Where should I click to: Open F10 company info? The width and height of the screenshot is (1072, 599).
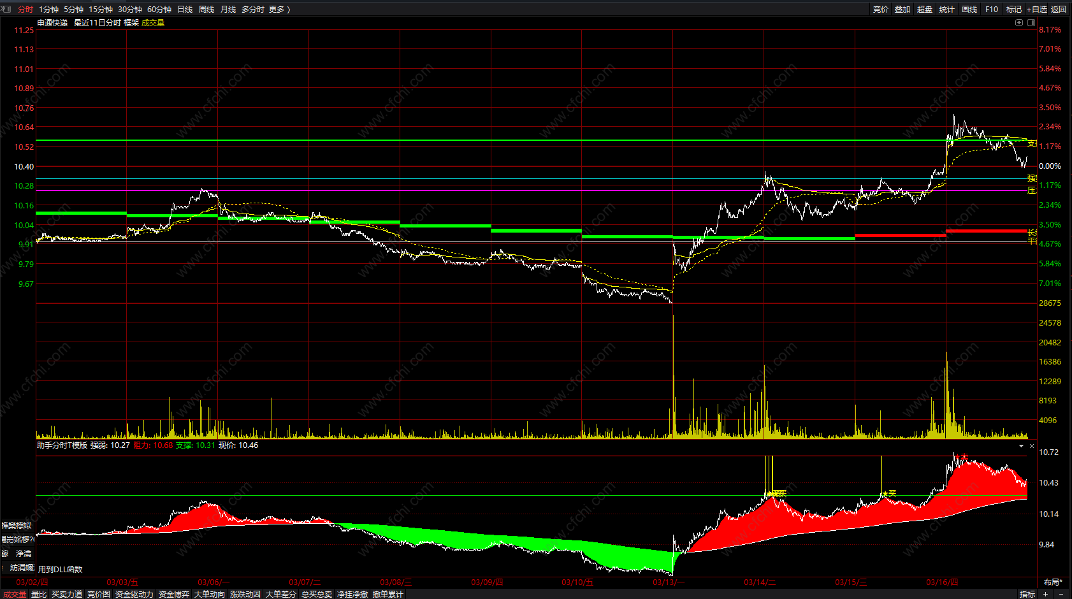coord(992,10)
